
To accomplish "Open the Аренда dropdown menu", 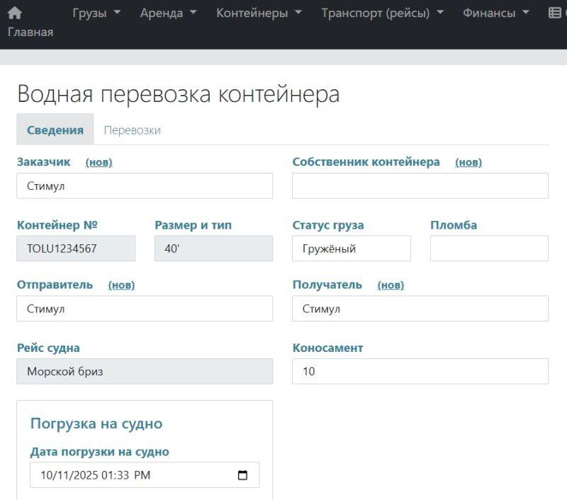I will [168, 13].
